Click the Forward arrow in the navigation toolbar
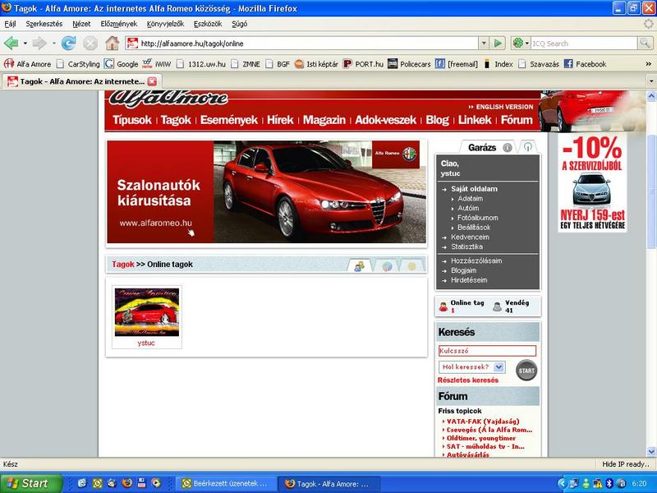The height and width of the screenshot is (493, 657). coord(39,44)
